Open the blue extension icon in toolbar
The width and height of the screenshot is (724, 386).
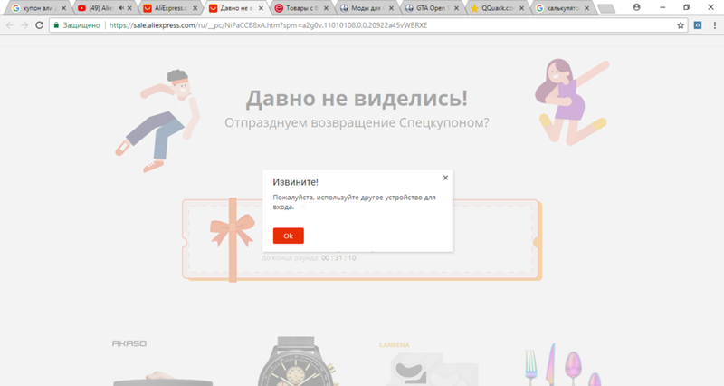[698, 25]
